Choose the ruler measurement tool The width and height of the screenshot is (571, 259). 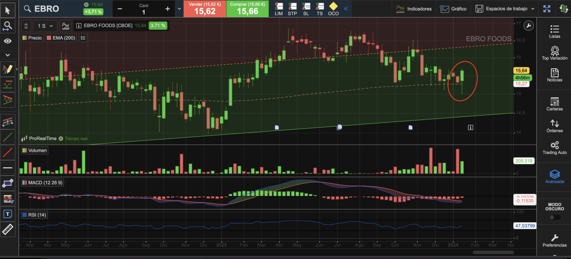tap(8, 229)
